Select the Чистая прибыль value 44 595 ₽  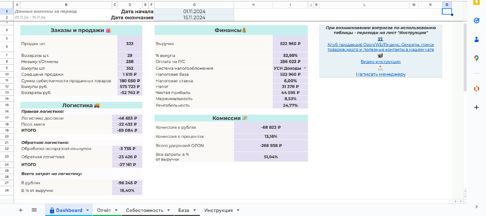point(290,92)
